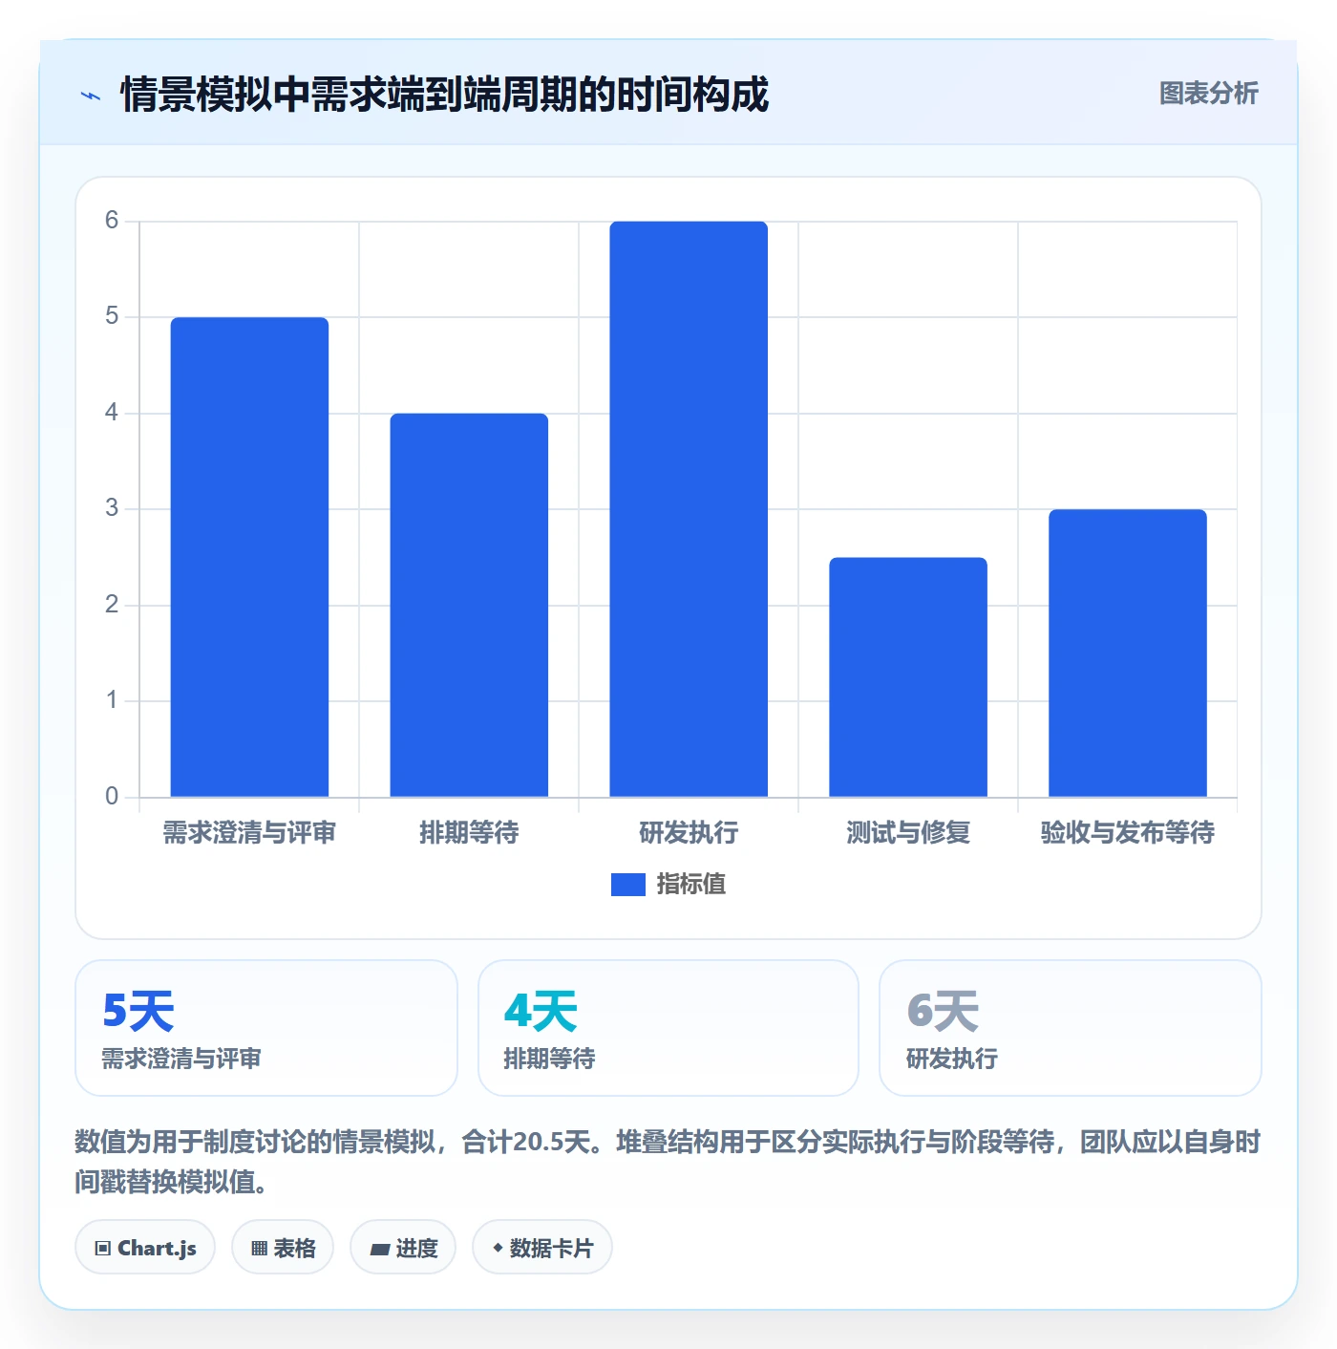Click the title 情景模拟中需求端到端周期的时间构成
The height and width of the screenshot is (1349, 1337).
444,95
